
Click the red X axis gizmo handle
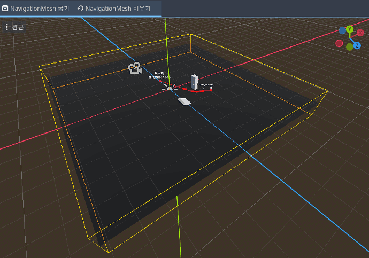tap(360, 33)
